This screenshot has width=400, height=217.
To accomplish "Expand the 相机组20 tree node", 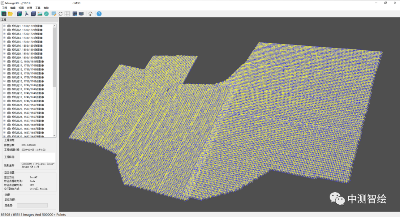I will pyautogui.click(x=4, y=101).
